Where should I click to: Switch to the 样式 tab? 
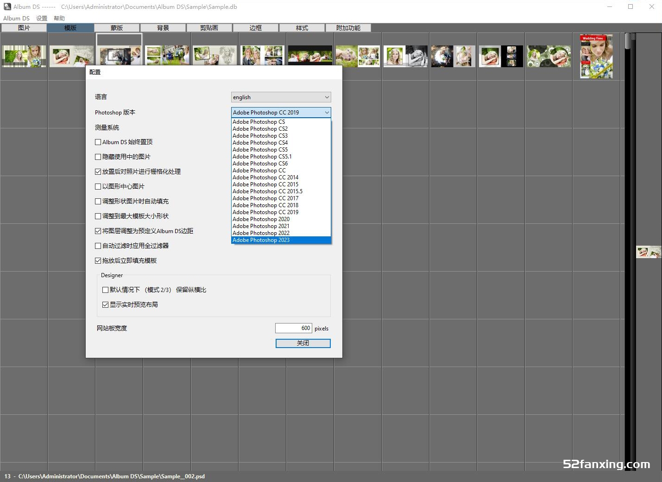click(x=302, y=28)
